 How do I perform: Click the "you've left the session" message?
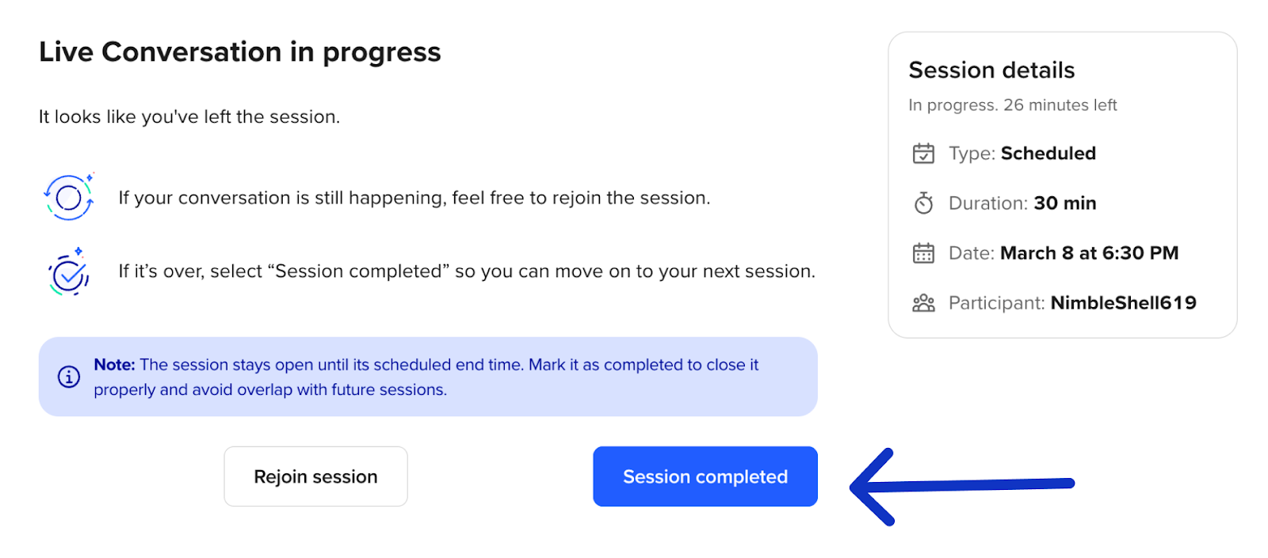(x=189, y=117)
